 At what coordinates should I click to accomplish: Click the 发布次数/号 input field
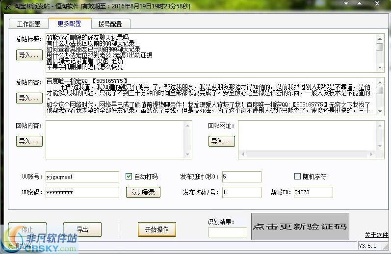pyautogui.click(x=242, y=192)
